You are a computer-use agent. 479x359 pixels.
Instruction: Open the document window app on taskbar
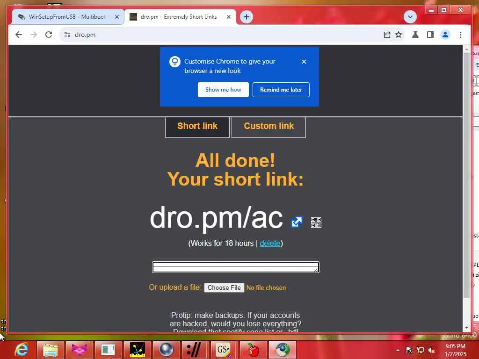[108, 350]
